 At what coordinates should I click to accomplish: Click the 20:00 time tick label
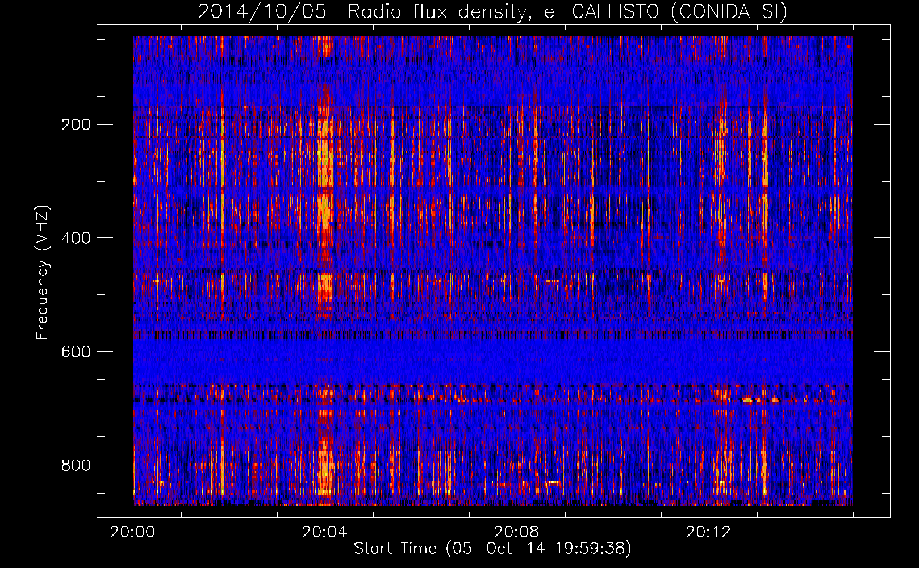point(133,532)
